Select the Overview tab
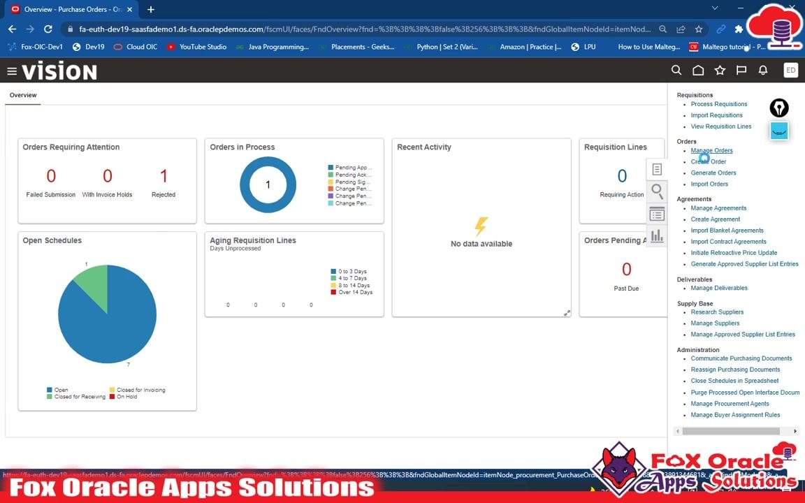 pyautogui.click(x=23, y=95)
